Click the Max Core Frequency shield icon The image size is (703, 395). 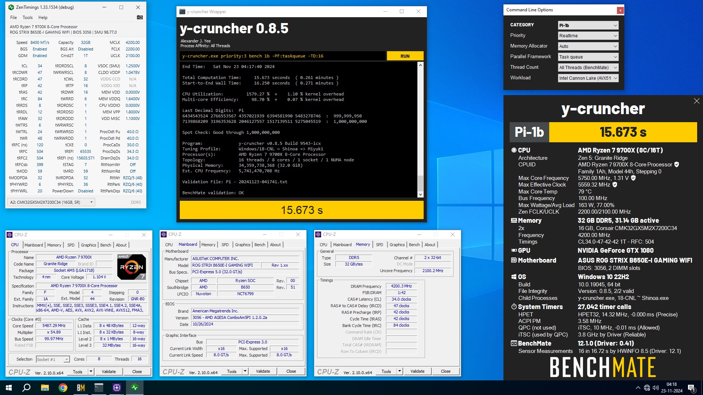[x=633, y=178]
